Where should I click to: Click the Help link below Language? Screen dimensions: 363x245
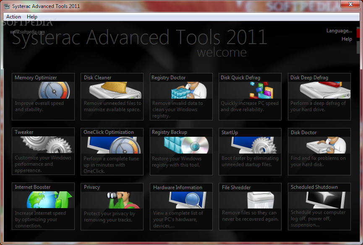coord(347,39)
